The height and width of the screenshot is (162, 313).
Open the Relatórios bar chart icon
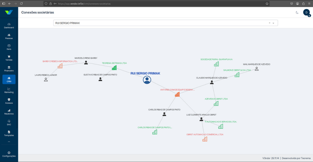(9, 110)
